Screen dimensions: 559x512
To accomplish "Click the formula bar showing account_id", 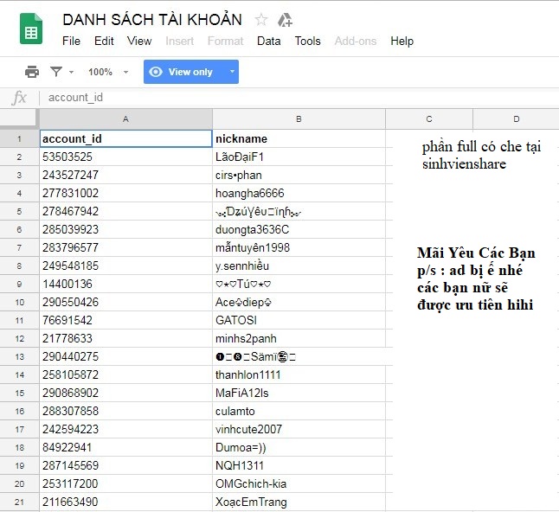I will (299, 97).
